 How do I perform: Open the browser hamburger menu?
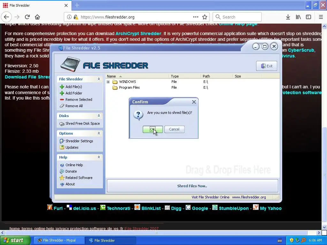pyautogui.click(x=321, y=17)
